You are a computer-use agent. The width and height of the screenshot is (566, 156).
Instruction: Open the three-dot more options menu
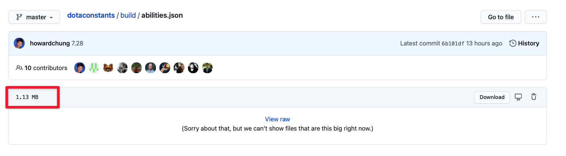pos(536,17)
